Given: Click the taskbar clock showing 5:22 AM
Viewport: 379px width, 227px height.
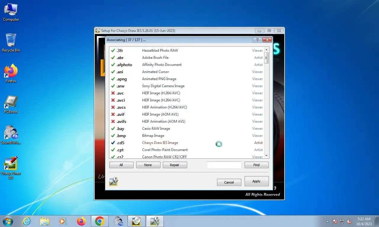Looking at the screenshot, I should [x=364, y=221].
